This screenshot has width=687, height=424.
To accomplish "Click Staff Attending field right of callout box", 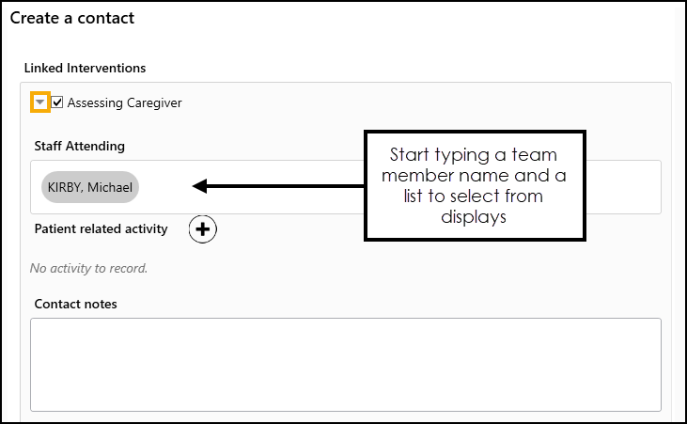I will (623, 187).
